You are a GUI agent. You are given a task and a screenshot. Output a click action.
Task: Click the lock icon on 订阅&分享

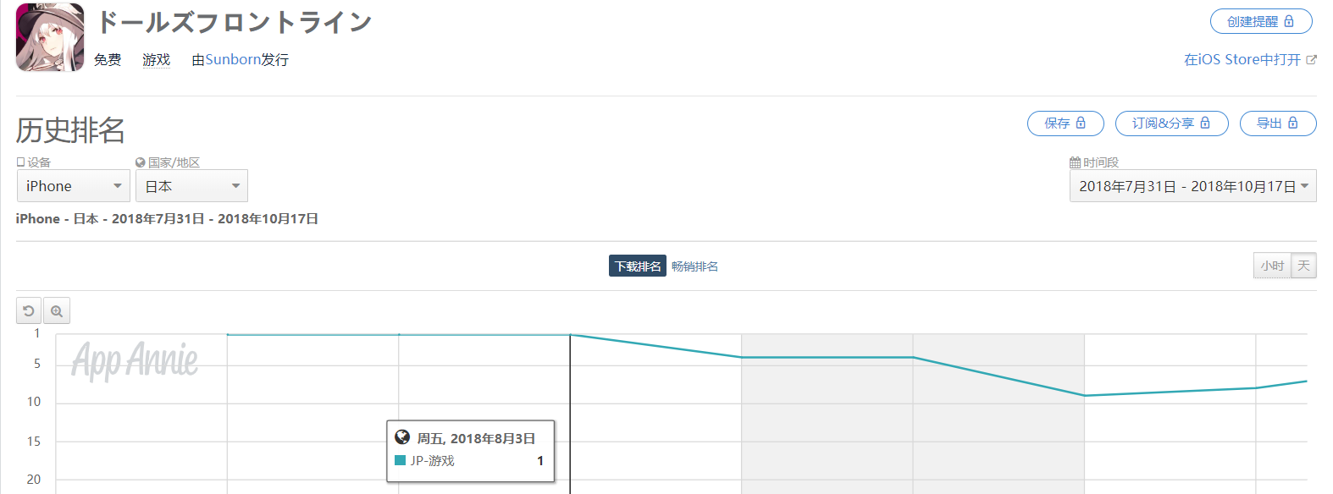coord(1205,123)
